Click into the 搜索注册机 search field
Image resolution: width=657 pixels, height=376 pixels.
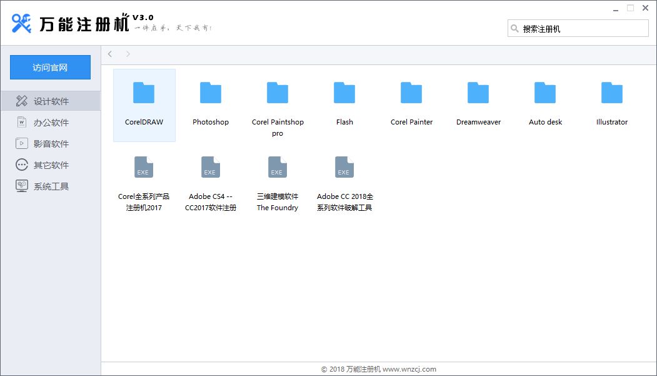point(578,29)
